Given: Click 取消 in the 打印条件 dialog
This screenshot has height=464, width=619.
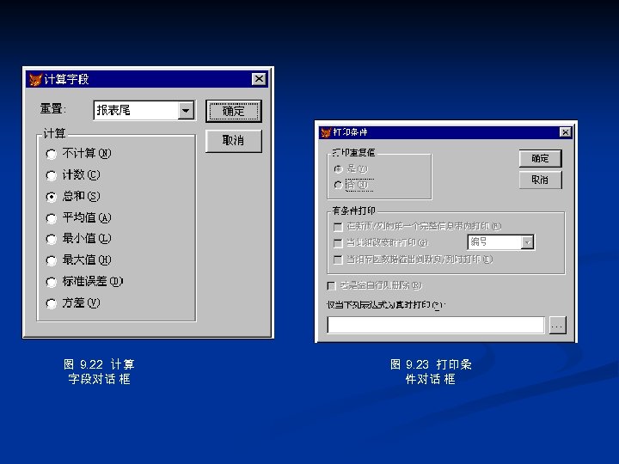Looking at the screenshot, I should [x=540, y=180].
